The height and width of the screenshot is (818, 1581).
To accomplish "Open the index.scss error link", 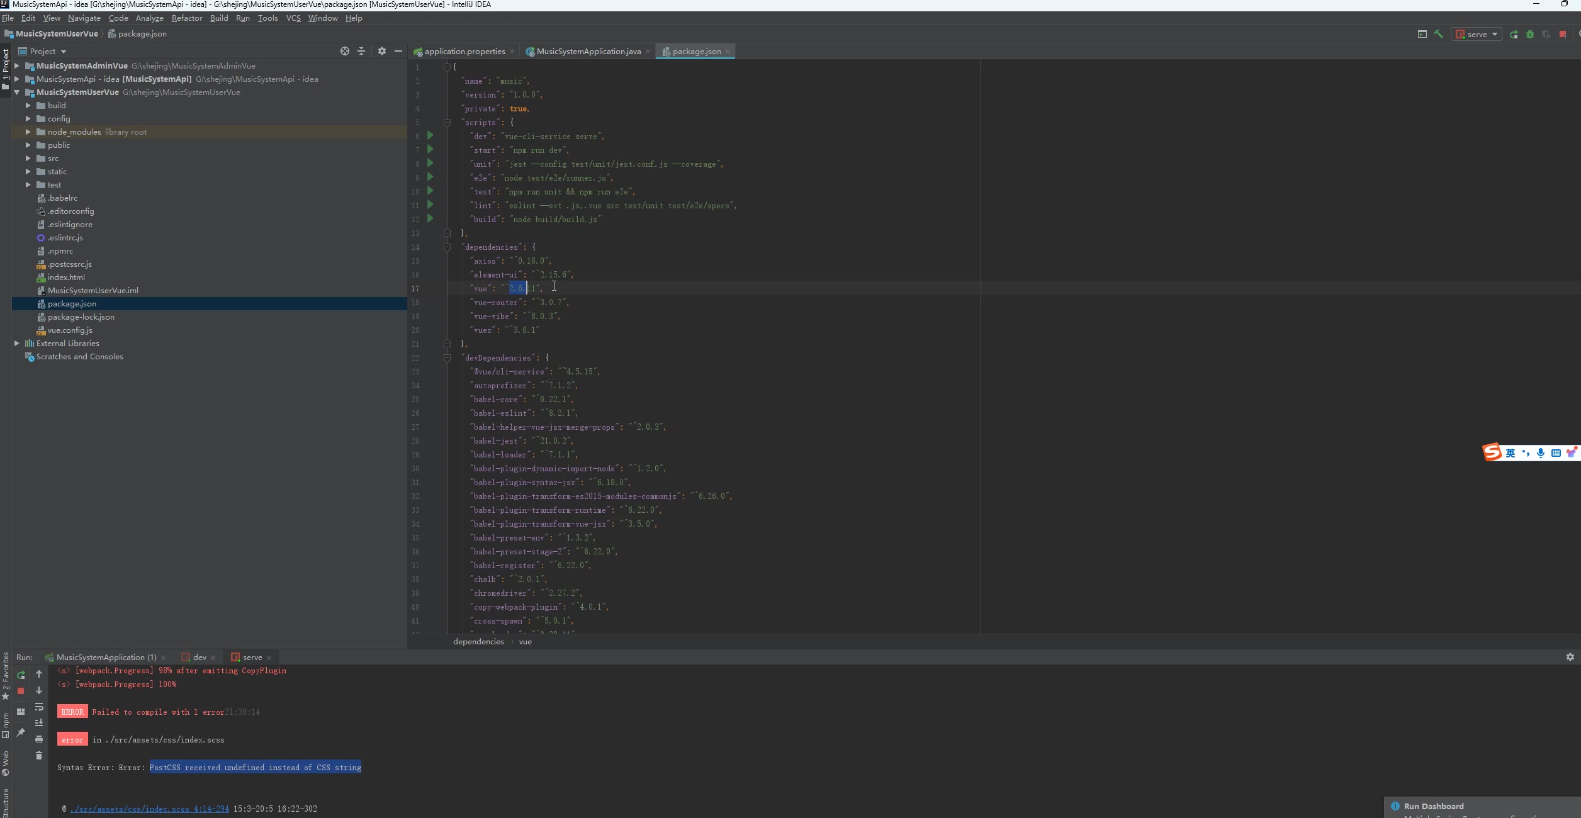I will pos(150,809).
